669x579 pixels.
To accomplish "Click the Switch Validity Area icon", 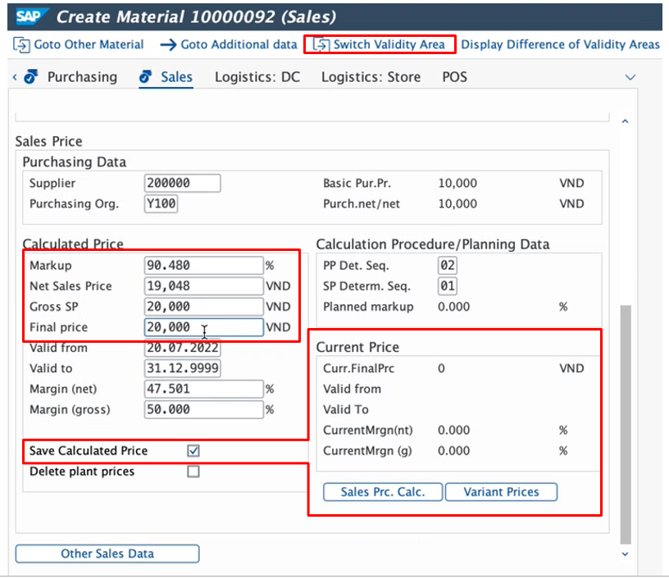I will [321, 44].
